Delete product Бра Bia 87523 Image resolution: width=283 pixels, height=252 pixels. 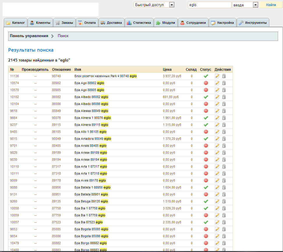pyautogui.click(x=224, y=222)
